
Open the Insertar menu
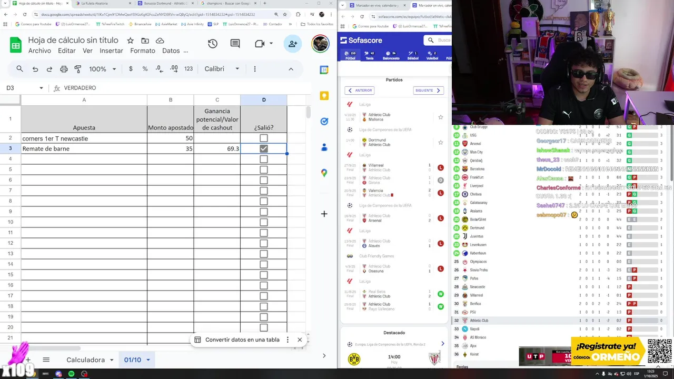click(111, 51)
